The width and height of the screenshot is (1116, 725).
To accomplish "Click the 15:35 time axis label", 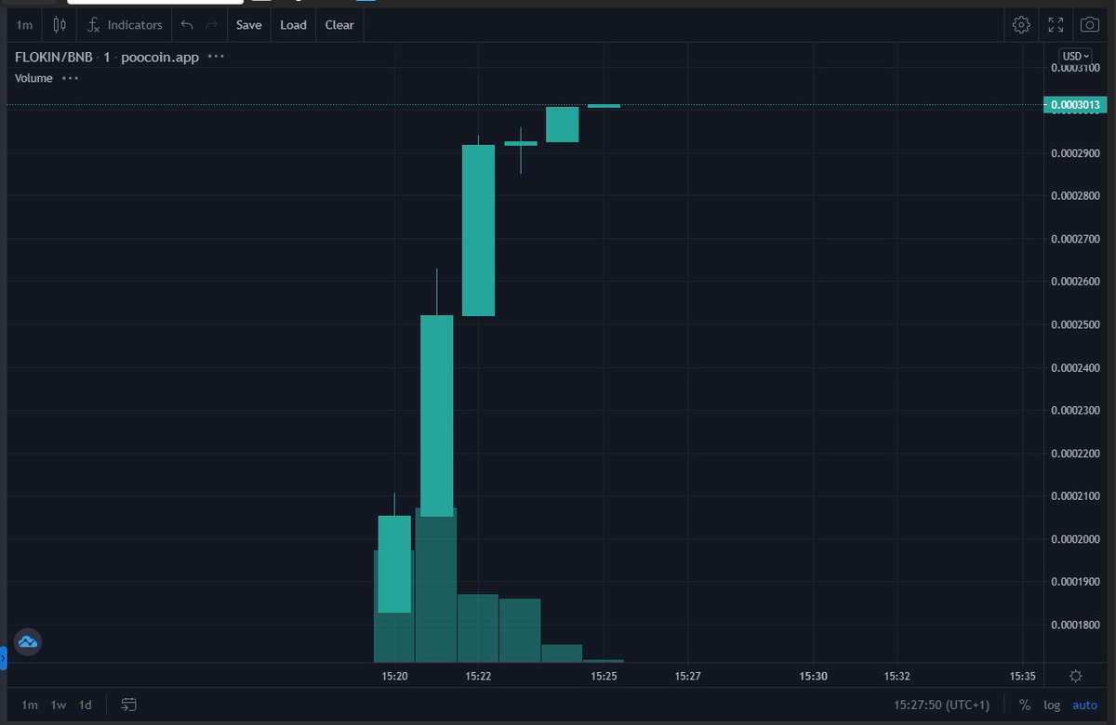I will [x=1022, y=676].
